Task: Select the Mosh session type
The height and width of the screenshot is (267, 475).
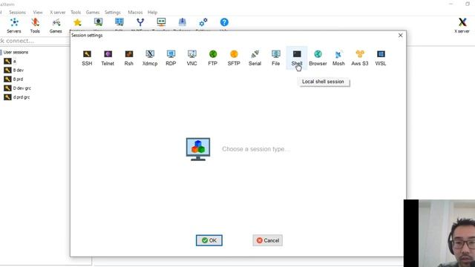Action: coord(338,58)
